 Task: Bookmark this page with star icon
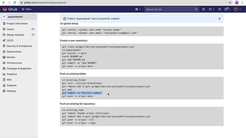[x=230, y=3]
